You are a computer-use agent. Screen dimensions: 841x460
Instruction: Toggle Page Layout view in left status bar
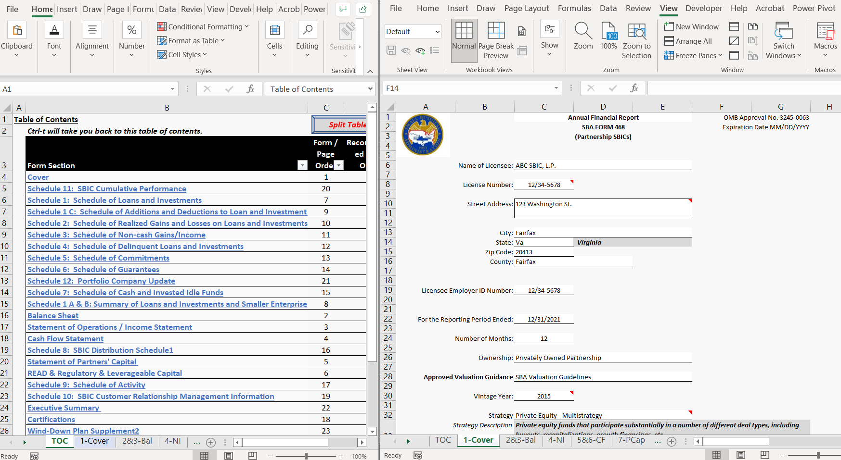[x=229, y=456]
